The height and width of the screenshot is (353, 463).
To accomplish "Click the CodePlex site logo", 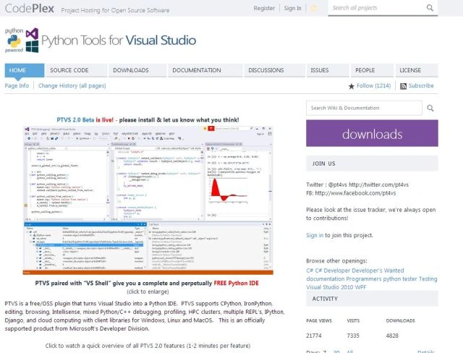I will (x=30, y=8).
